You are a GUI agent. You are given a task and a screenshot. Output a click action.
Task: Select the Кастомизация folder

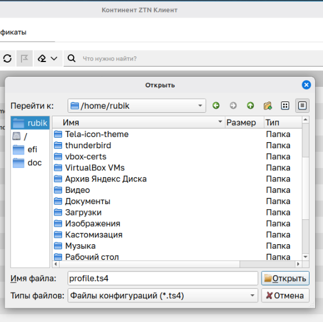[x=94, y=235]
